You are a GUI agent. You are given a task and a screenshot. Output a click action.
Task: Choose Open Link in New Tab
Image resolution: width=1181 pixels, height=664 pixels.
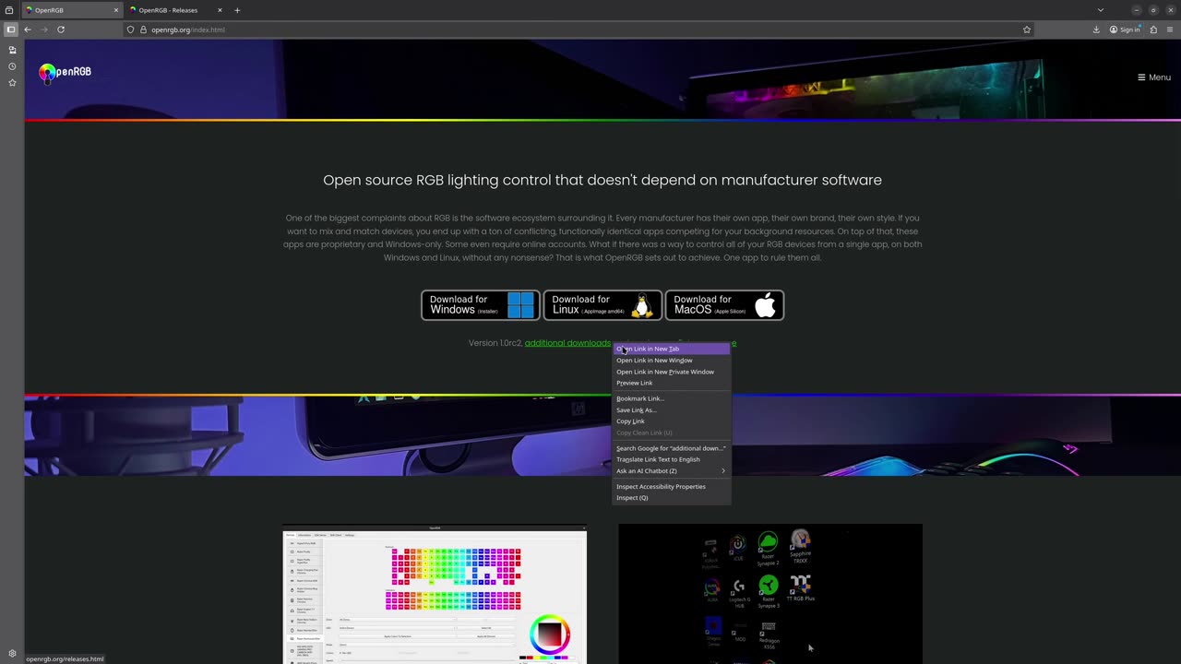pos(672,349)
